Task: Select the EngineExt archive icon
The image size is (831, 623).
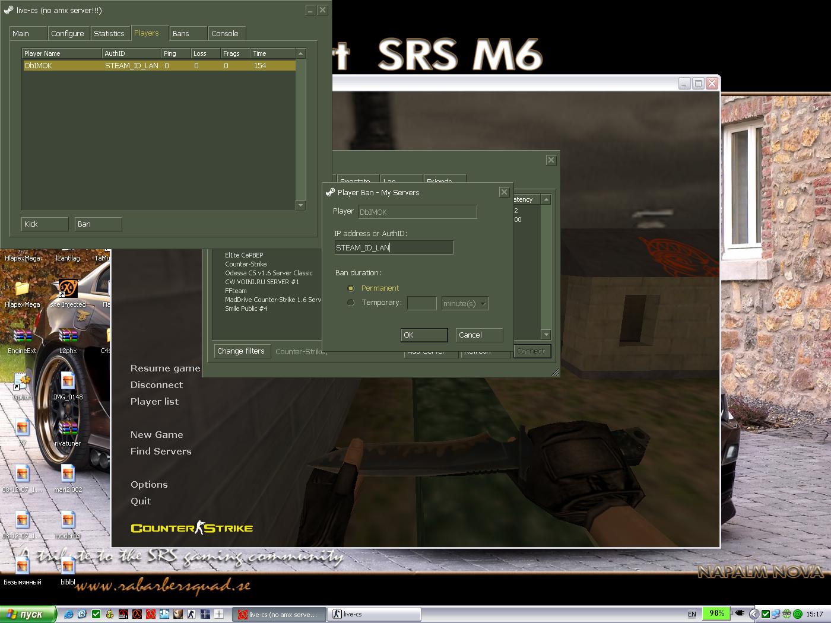Action: (22, 336)
